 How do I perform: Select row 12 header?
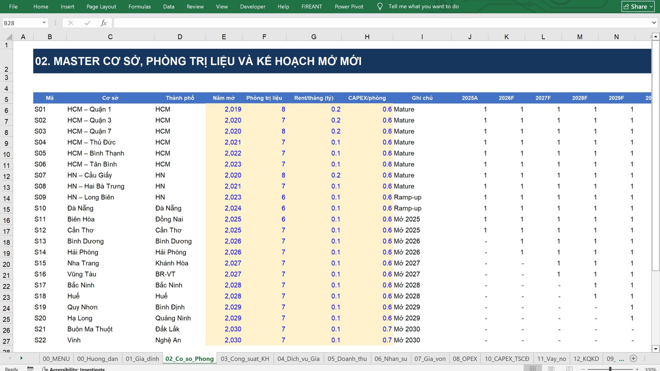[x=6, y=176]
